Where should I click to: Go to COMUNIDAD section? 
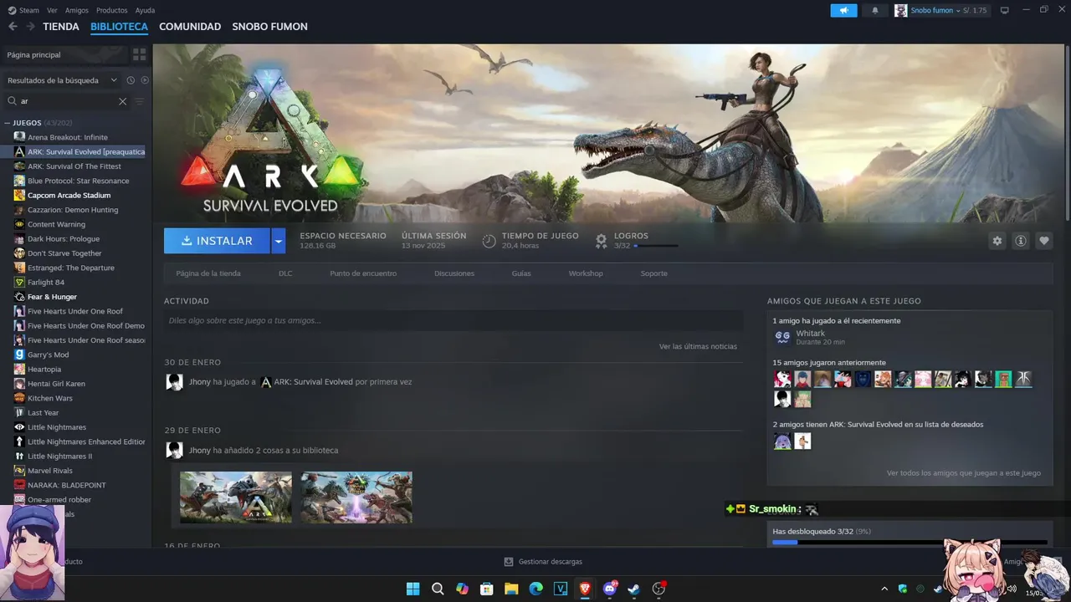coord(190,27)
